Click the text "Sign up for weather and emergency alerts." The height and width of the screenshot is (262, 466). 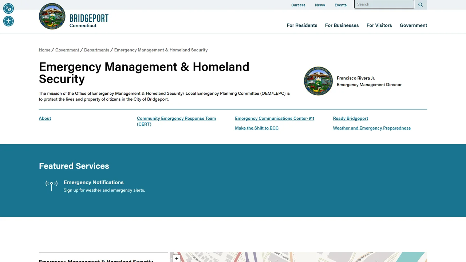[x=104, y=190]
